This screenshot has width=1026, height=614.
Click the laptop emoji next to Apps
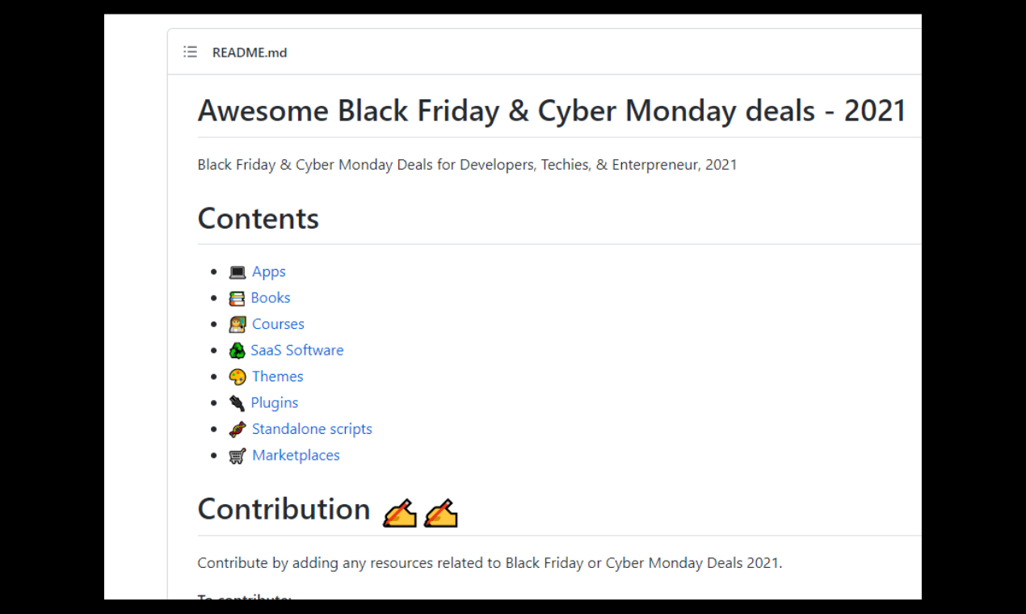pos(237,271)
